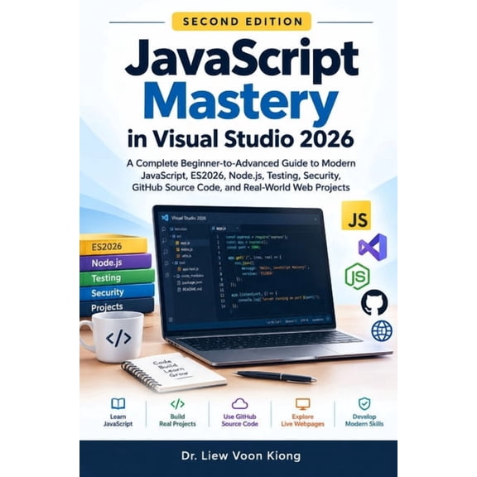Click the orange monitor icon above Explore Live Webpages
This screenshot has height=477, width=477.
point(303,404)
